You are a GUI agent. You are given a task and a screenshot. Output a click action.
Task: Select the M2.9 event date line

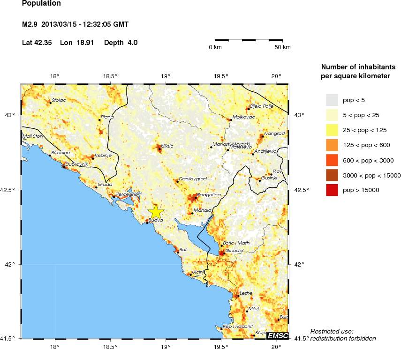point(76,24)
